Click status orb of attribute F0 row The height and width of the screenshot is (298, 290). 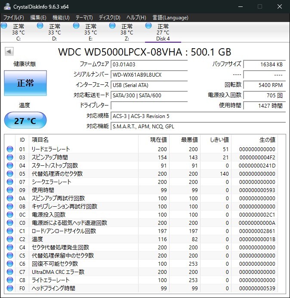coord(10,288)
